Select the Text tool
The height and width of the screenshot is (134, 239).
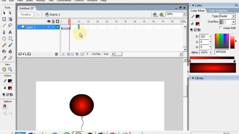point(10,32)
